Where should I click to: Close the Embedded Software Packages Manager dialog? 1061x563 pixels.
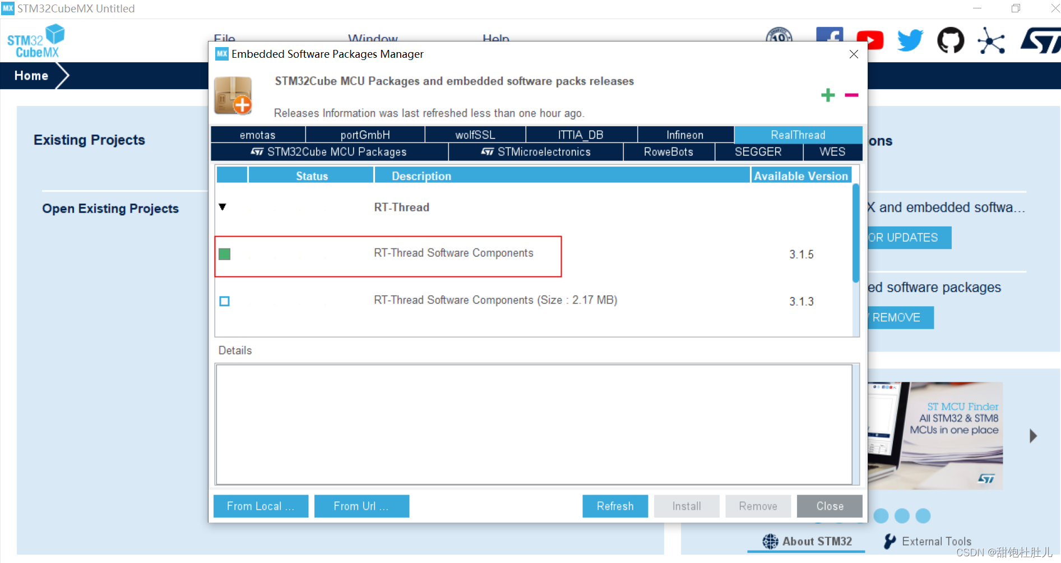854,54
